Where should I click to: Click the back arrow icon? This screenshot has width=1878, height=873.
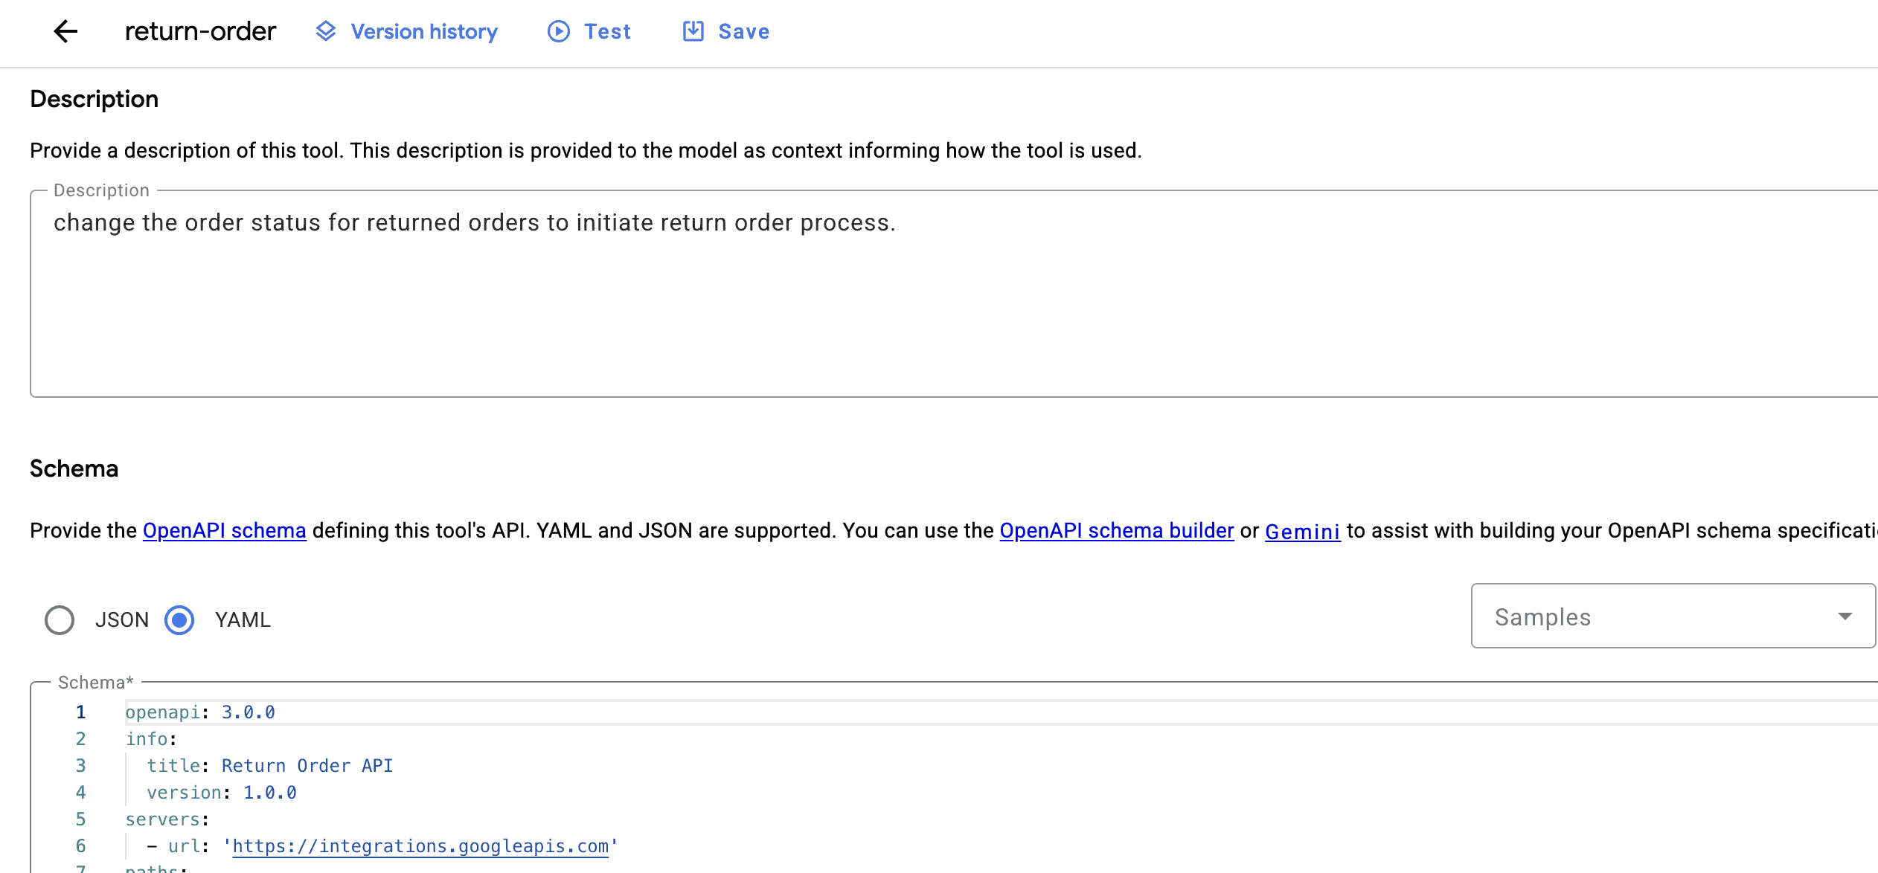click(65, 31)
